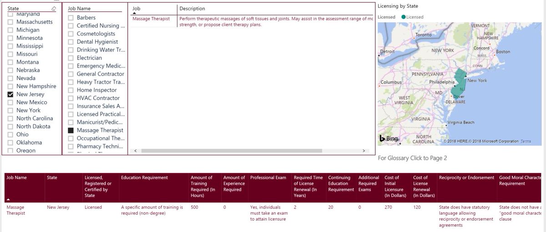Select the North Carolina checkbox

click(x=10, y=118)
